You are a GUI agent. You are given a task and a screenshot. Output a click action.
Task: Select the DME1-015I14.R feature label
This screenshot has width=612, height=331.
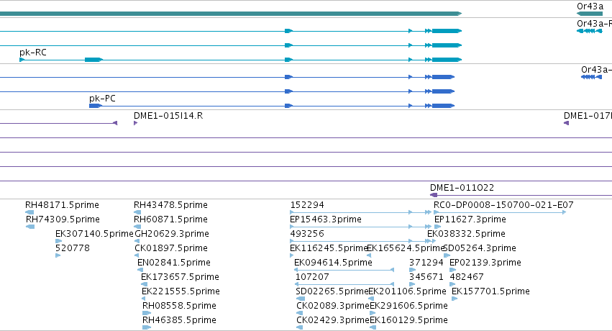168,116
